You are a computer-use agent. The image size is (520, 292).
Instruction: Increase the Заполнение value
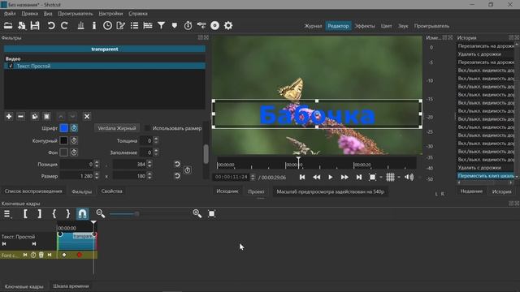[x=156, y=150]
